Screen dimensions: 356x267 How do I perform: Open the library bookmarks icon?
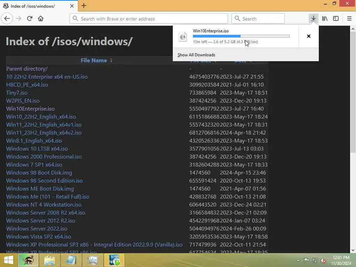click(325, 18)
